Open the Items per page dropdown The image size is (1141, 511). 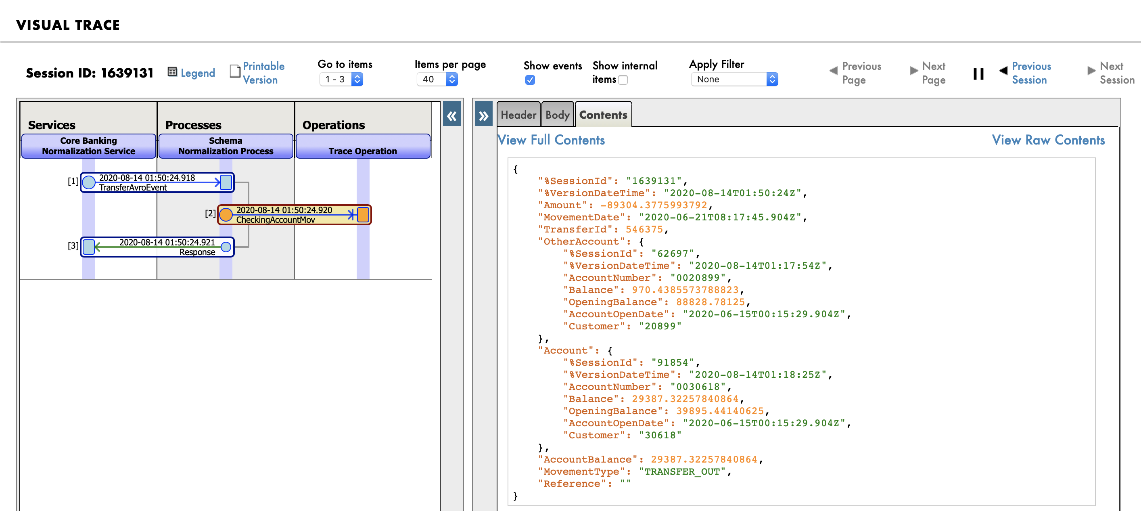pos(437,80)
